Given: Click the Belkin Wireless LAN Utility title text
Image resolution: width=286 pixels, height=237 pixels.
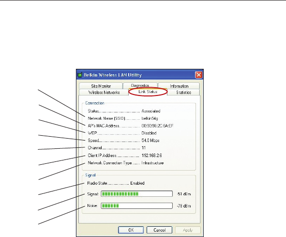Looking at the screenshot, I should coord(113,75).
